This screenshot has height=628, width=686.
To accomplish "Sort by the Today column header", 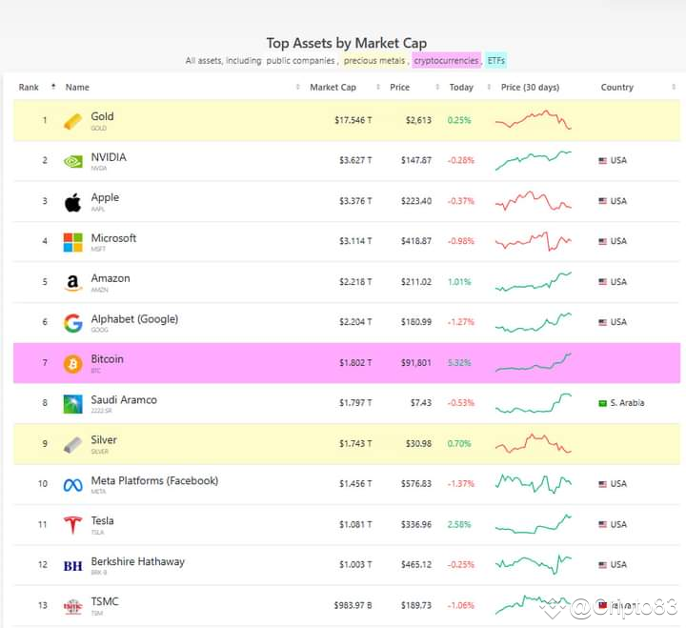I will 461,87.
